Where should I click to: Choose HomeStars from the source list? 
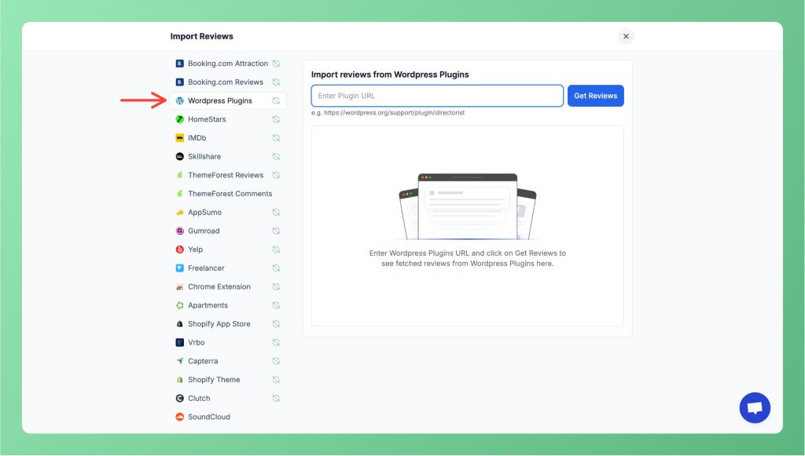pyautogui.click(x=228, y=119)
